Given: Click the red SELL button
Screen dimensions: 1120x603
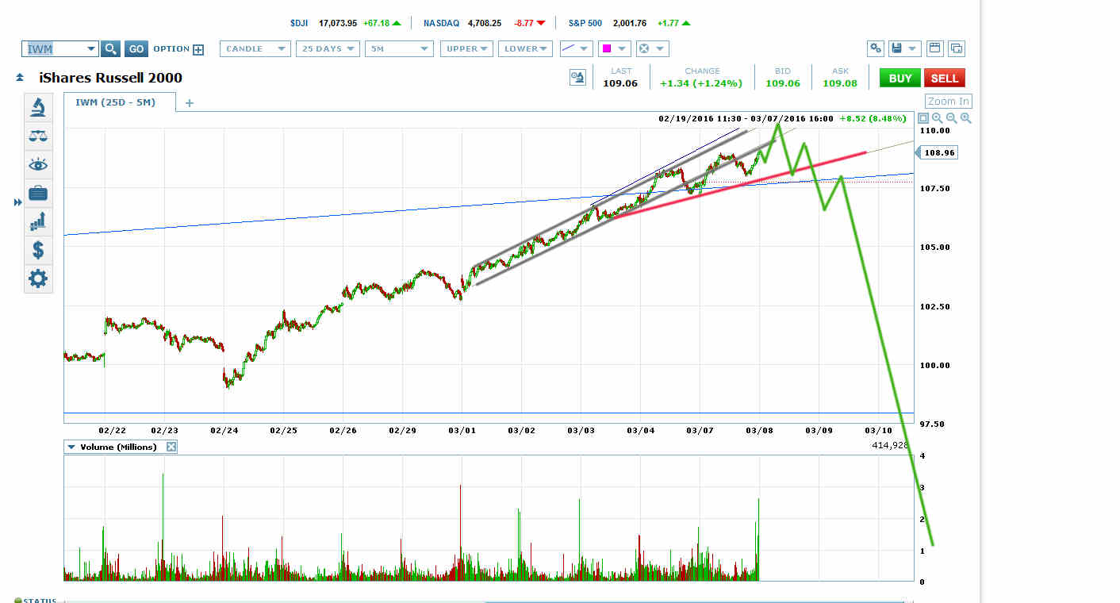Looking at the screenshot, I should (x=945, y=78).
